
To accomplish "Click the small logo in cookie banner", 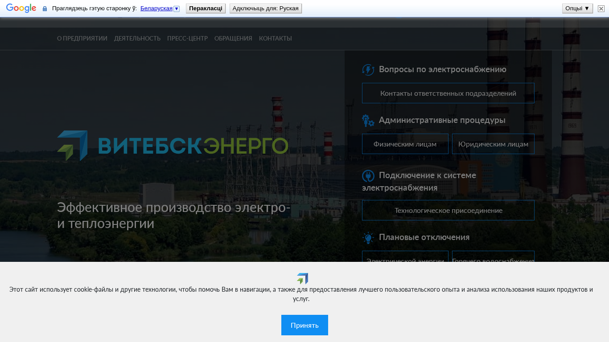I will [302, 279].
